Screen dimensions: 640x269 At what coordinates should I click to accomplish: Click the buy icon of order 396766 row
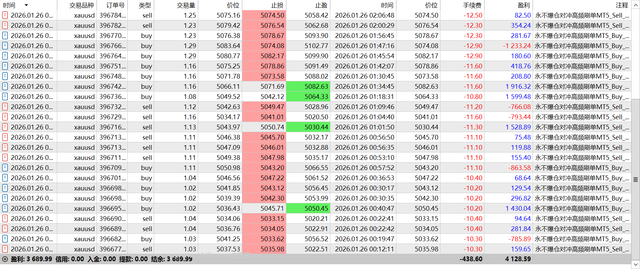pos(5,46)
